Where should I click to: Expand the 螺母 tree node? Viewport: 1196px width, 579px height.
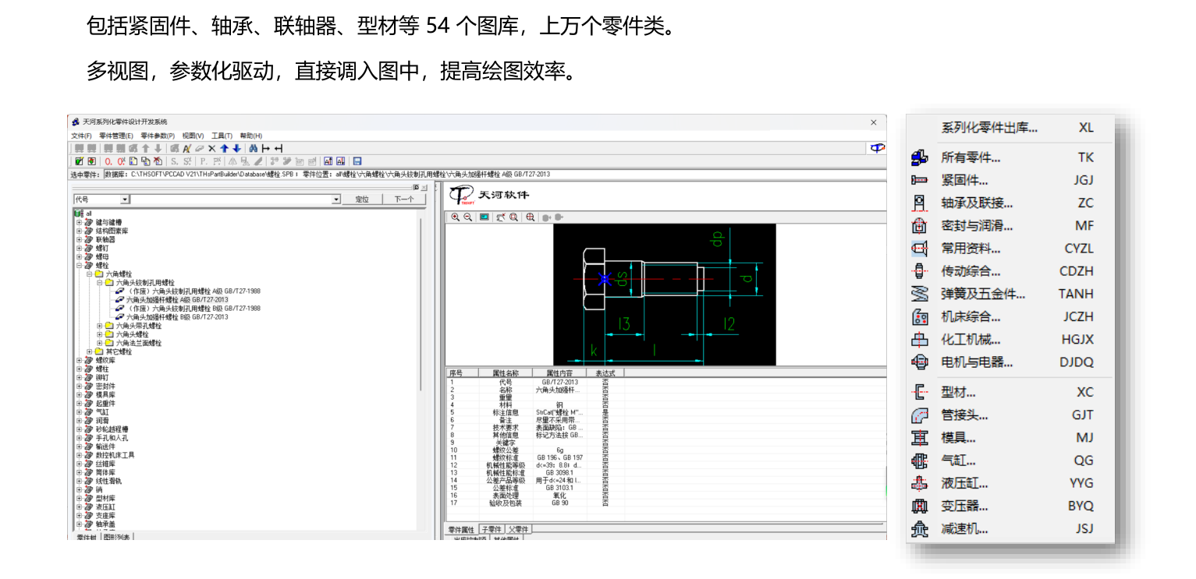pos(79,256)
